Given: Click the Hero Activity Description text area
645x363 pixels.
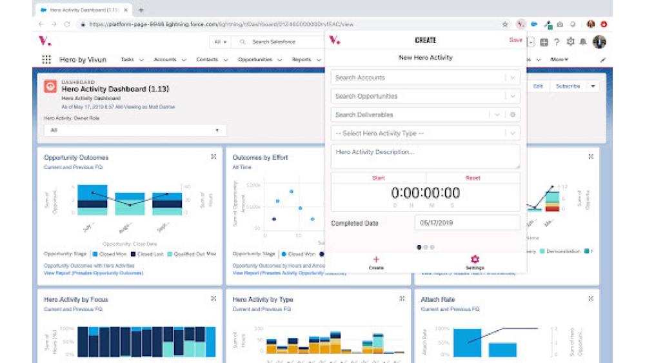Looking at the screenshot, I should 425,157.
